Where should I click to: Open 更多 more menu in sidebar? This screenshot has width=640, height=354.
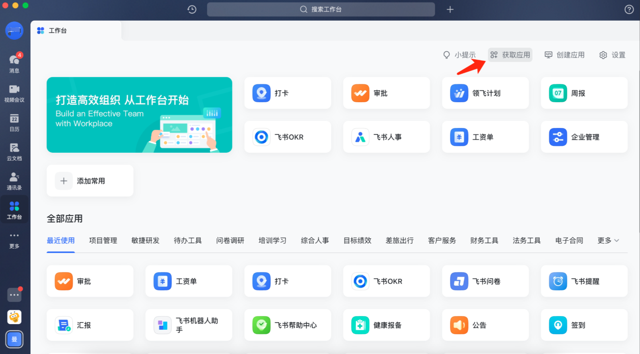(x=14, y=240)
